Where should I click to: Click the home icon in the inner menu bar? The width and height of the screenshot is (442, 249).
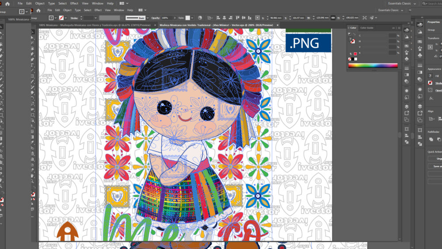click(38, 11)
